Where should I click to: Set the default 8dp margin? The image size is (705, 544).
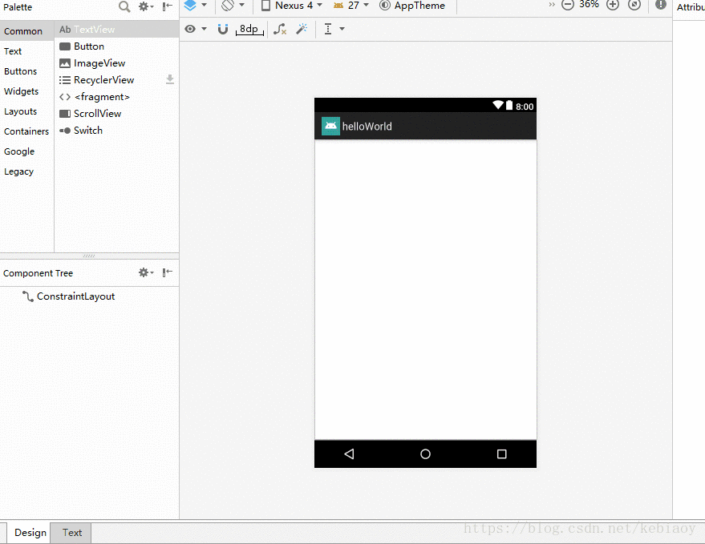(x=249, y=29)
